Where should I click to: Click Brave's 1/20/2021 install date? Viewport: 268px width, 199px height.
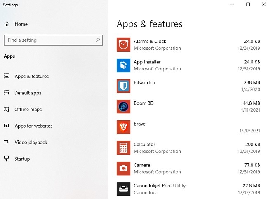point(250,131)
